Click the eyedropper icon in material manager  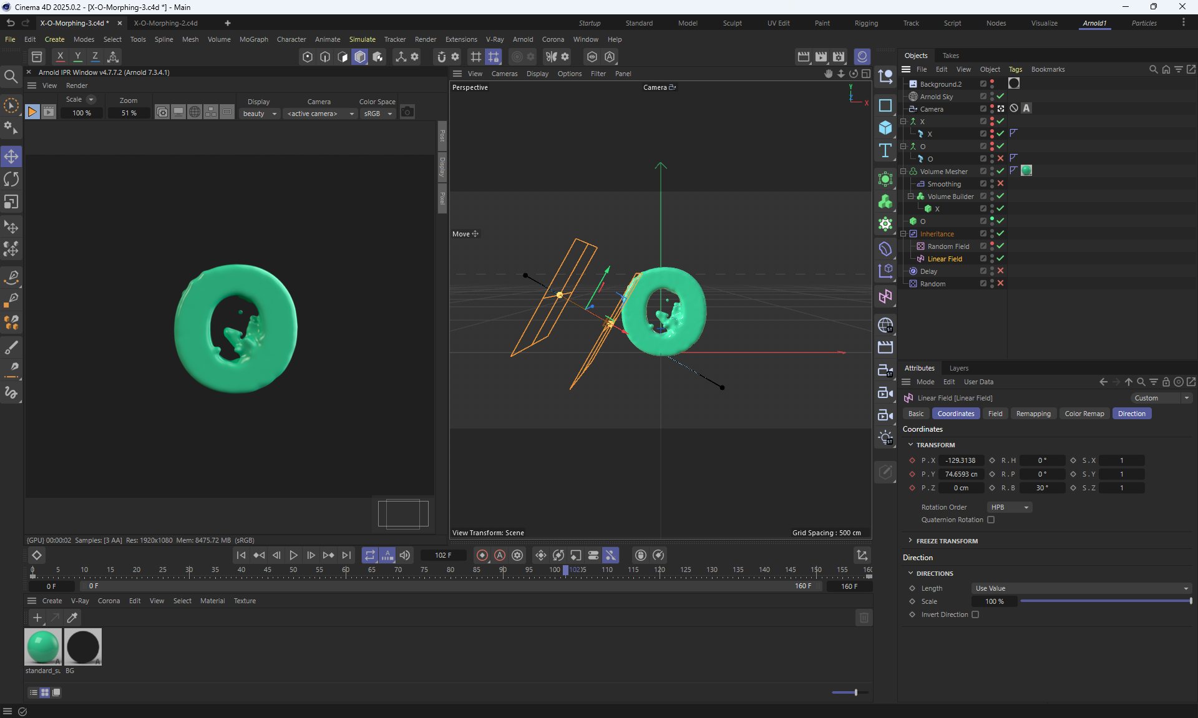coord(72,618)
